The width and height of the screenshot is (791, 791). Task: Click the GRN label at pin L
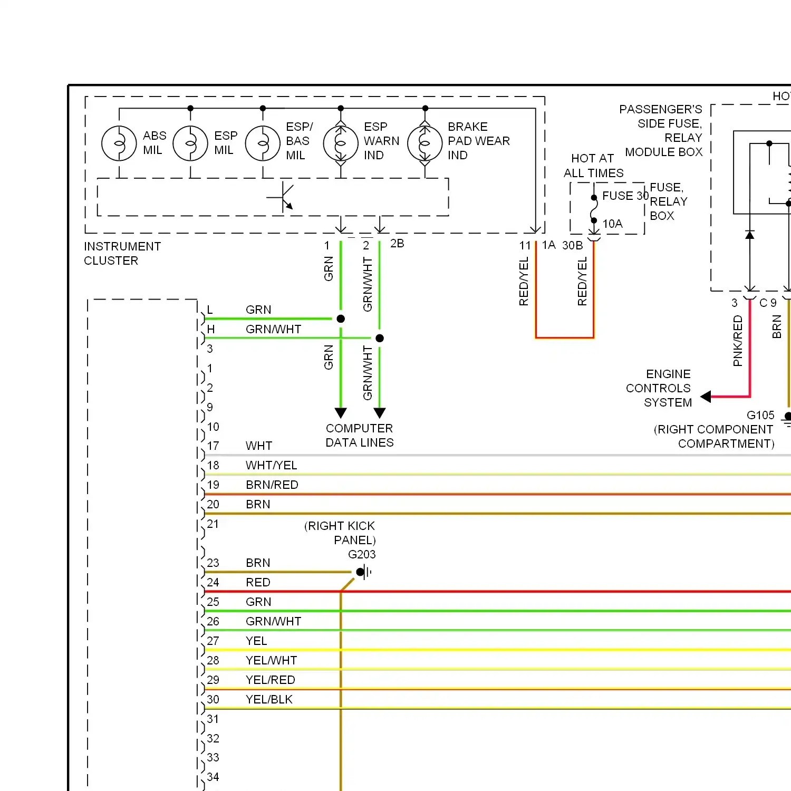pyautogui.click(x=258, y=310)
